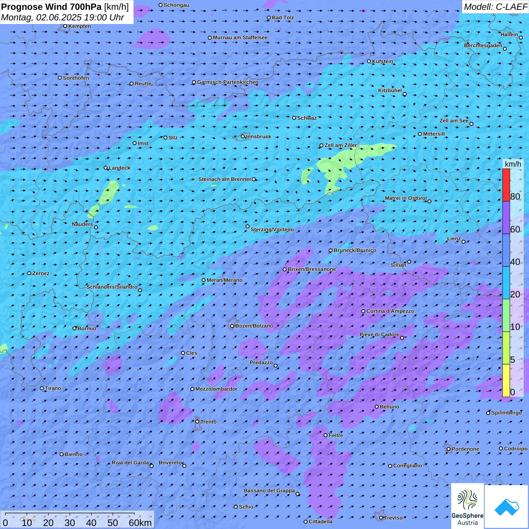Viewport: 529px width, 529px height.
Task: Click the blue cloud app logo
Action: [x=506, y=507]
